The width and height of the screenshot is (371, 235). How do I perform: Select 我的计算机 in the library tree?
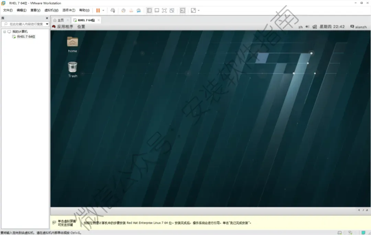[20, 32]
